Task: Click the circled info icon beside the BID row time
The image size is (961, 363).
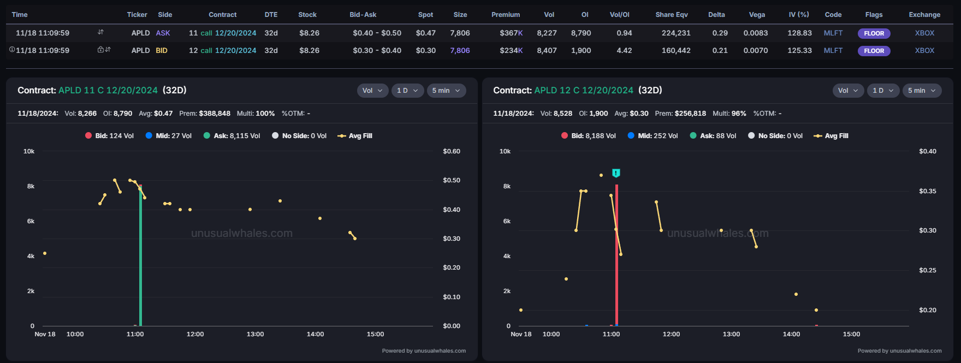Action: (12, 50)
